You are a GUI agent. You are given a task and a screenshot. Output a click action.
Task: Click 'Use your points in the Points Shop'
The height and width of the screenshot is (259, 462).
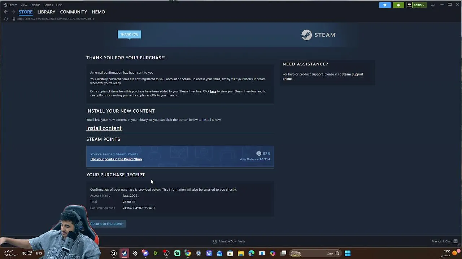point(116,159)
